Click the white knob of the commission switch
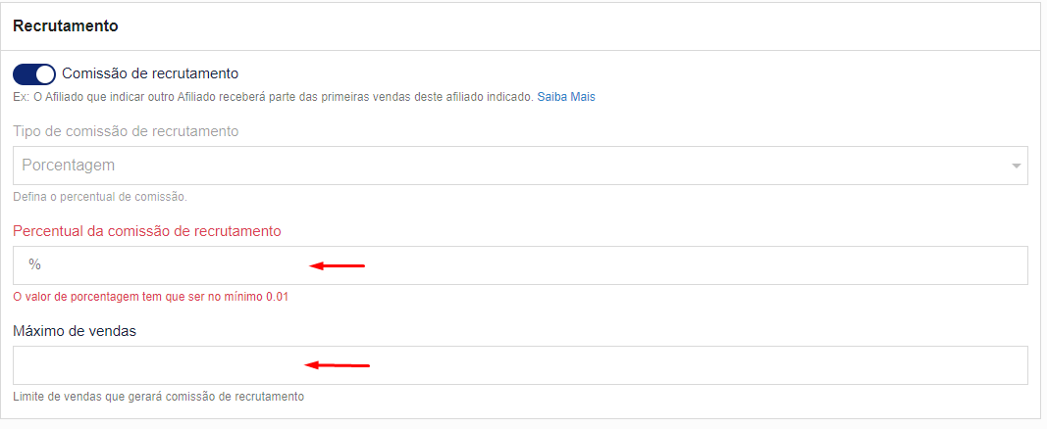This screenshot has width=1047, height=429. (x=45, y=73)
